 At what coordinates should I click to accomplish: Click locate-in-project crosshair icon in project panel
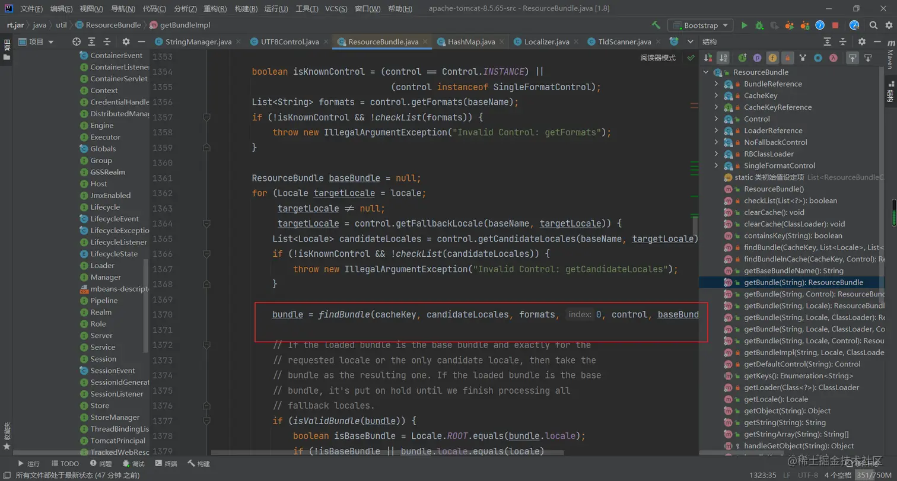pyautogui.click(x=77, y=42)
